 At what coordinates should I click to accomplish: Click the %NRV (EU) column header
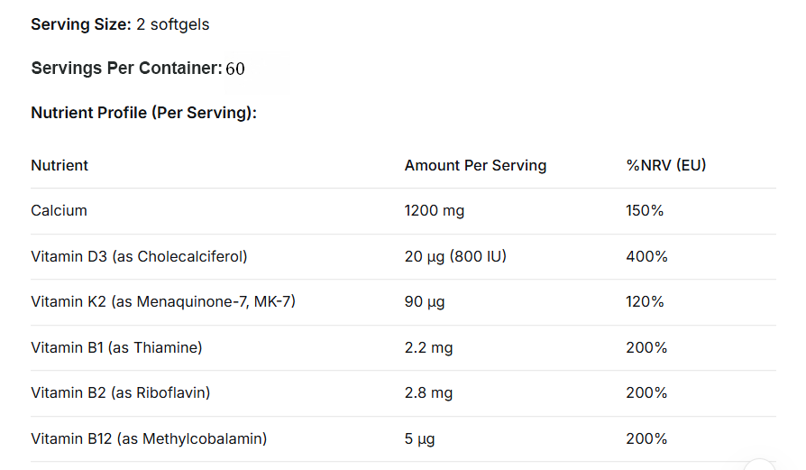click(x=666, y=166)
